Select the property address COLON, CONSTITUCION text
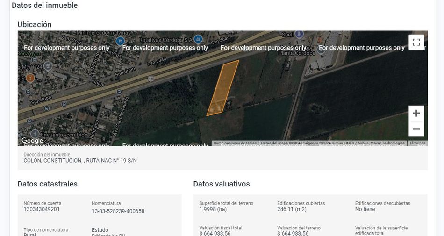444x236 pixels. [x=80, y=160]
